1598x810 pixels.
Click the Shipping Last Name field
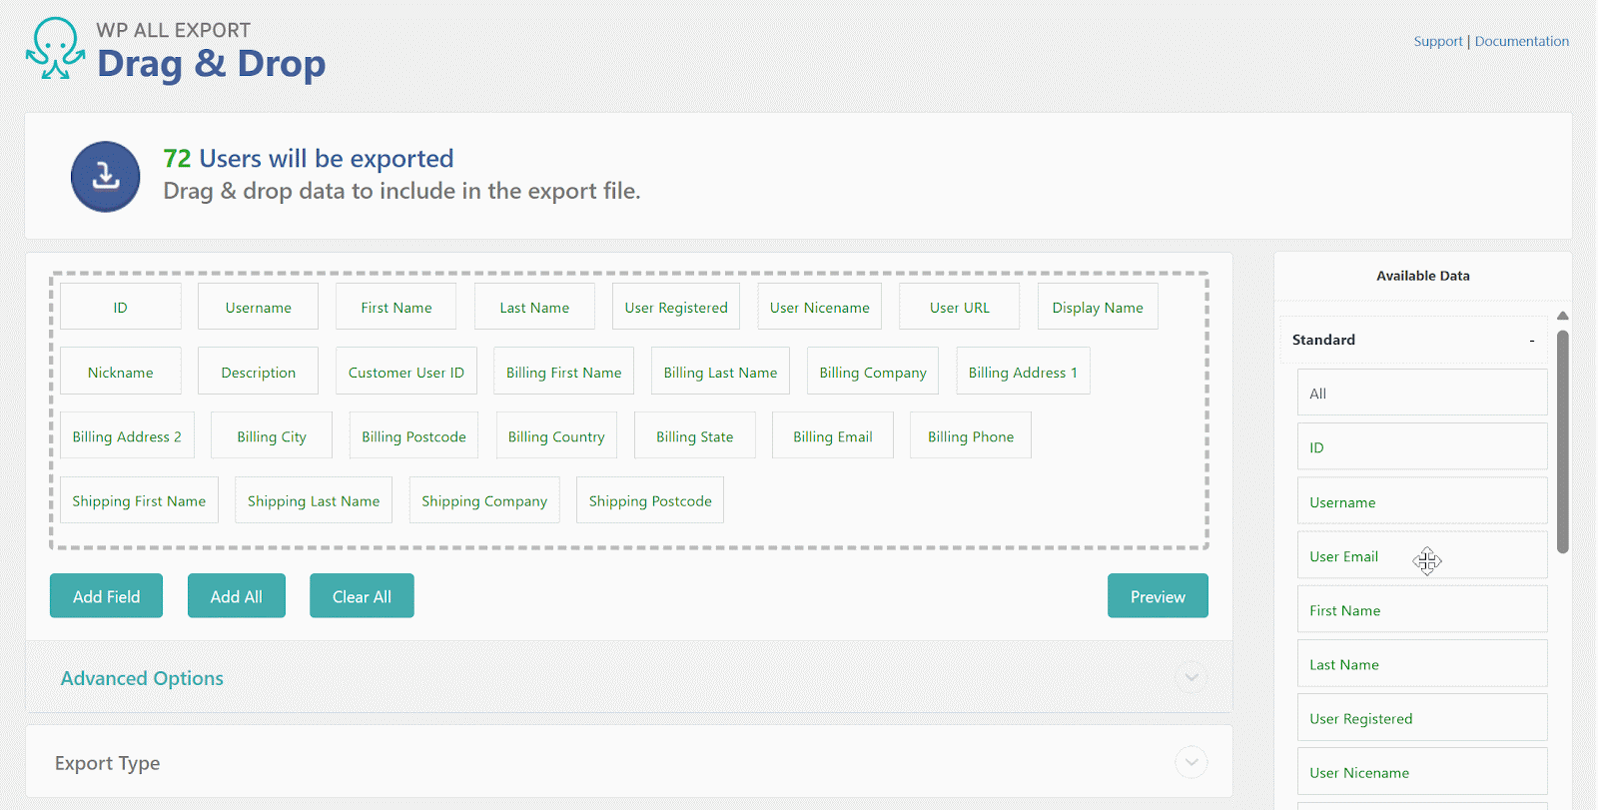[x=314, y=499]
